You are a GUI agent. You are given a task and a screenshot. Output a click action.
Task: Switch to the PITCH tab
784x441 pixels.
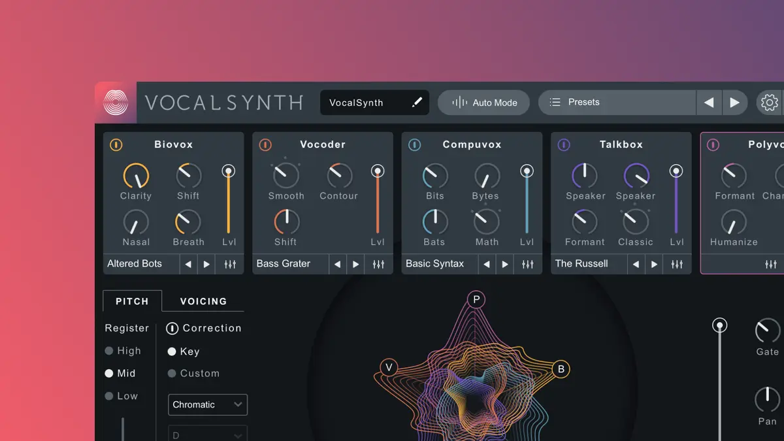click(x=132, y=301)
